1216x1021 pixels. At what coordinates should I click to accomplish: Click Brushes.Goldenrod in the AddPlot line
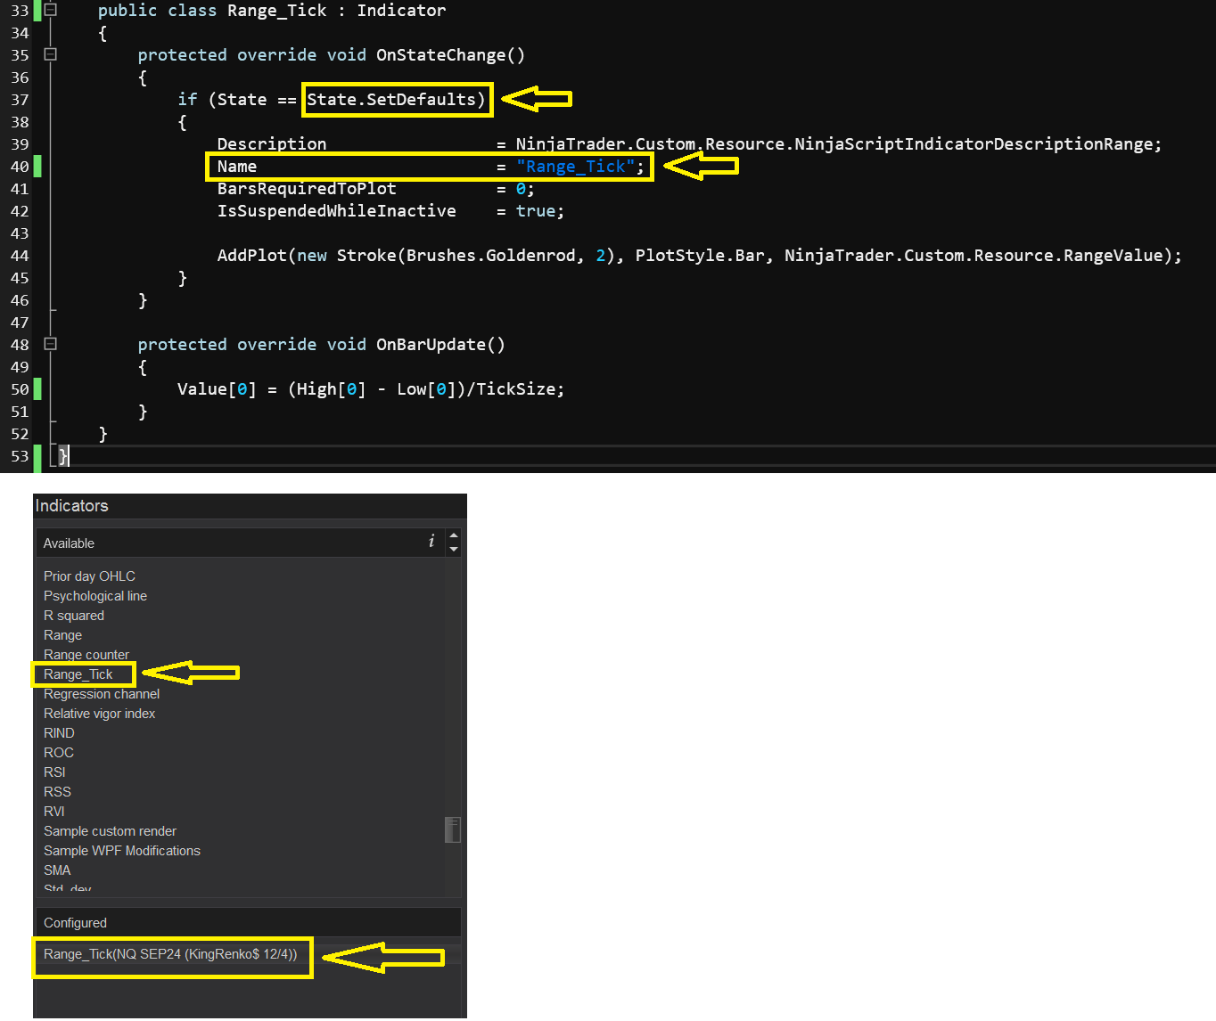[x=491, y=256]
